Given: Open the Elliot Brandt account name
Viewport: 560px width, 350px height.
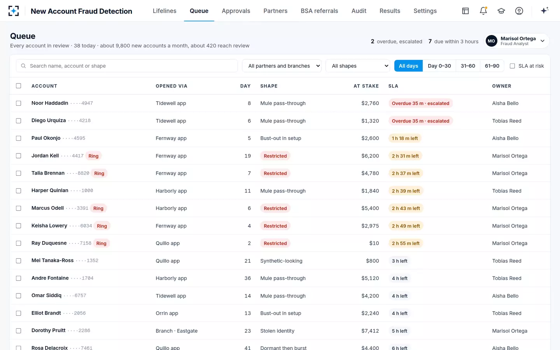Looking at the screenshot, I should pos(46,313).
